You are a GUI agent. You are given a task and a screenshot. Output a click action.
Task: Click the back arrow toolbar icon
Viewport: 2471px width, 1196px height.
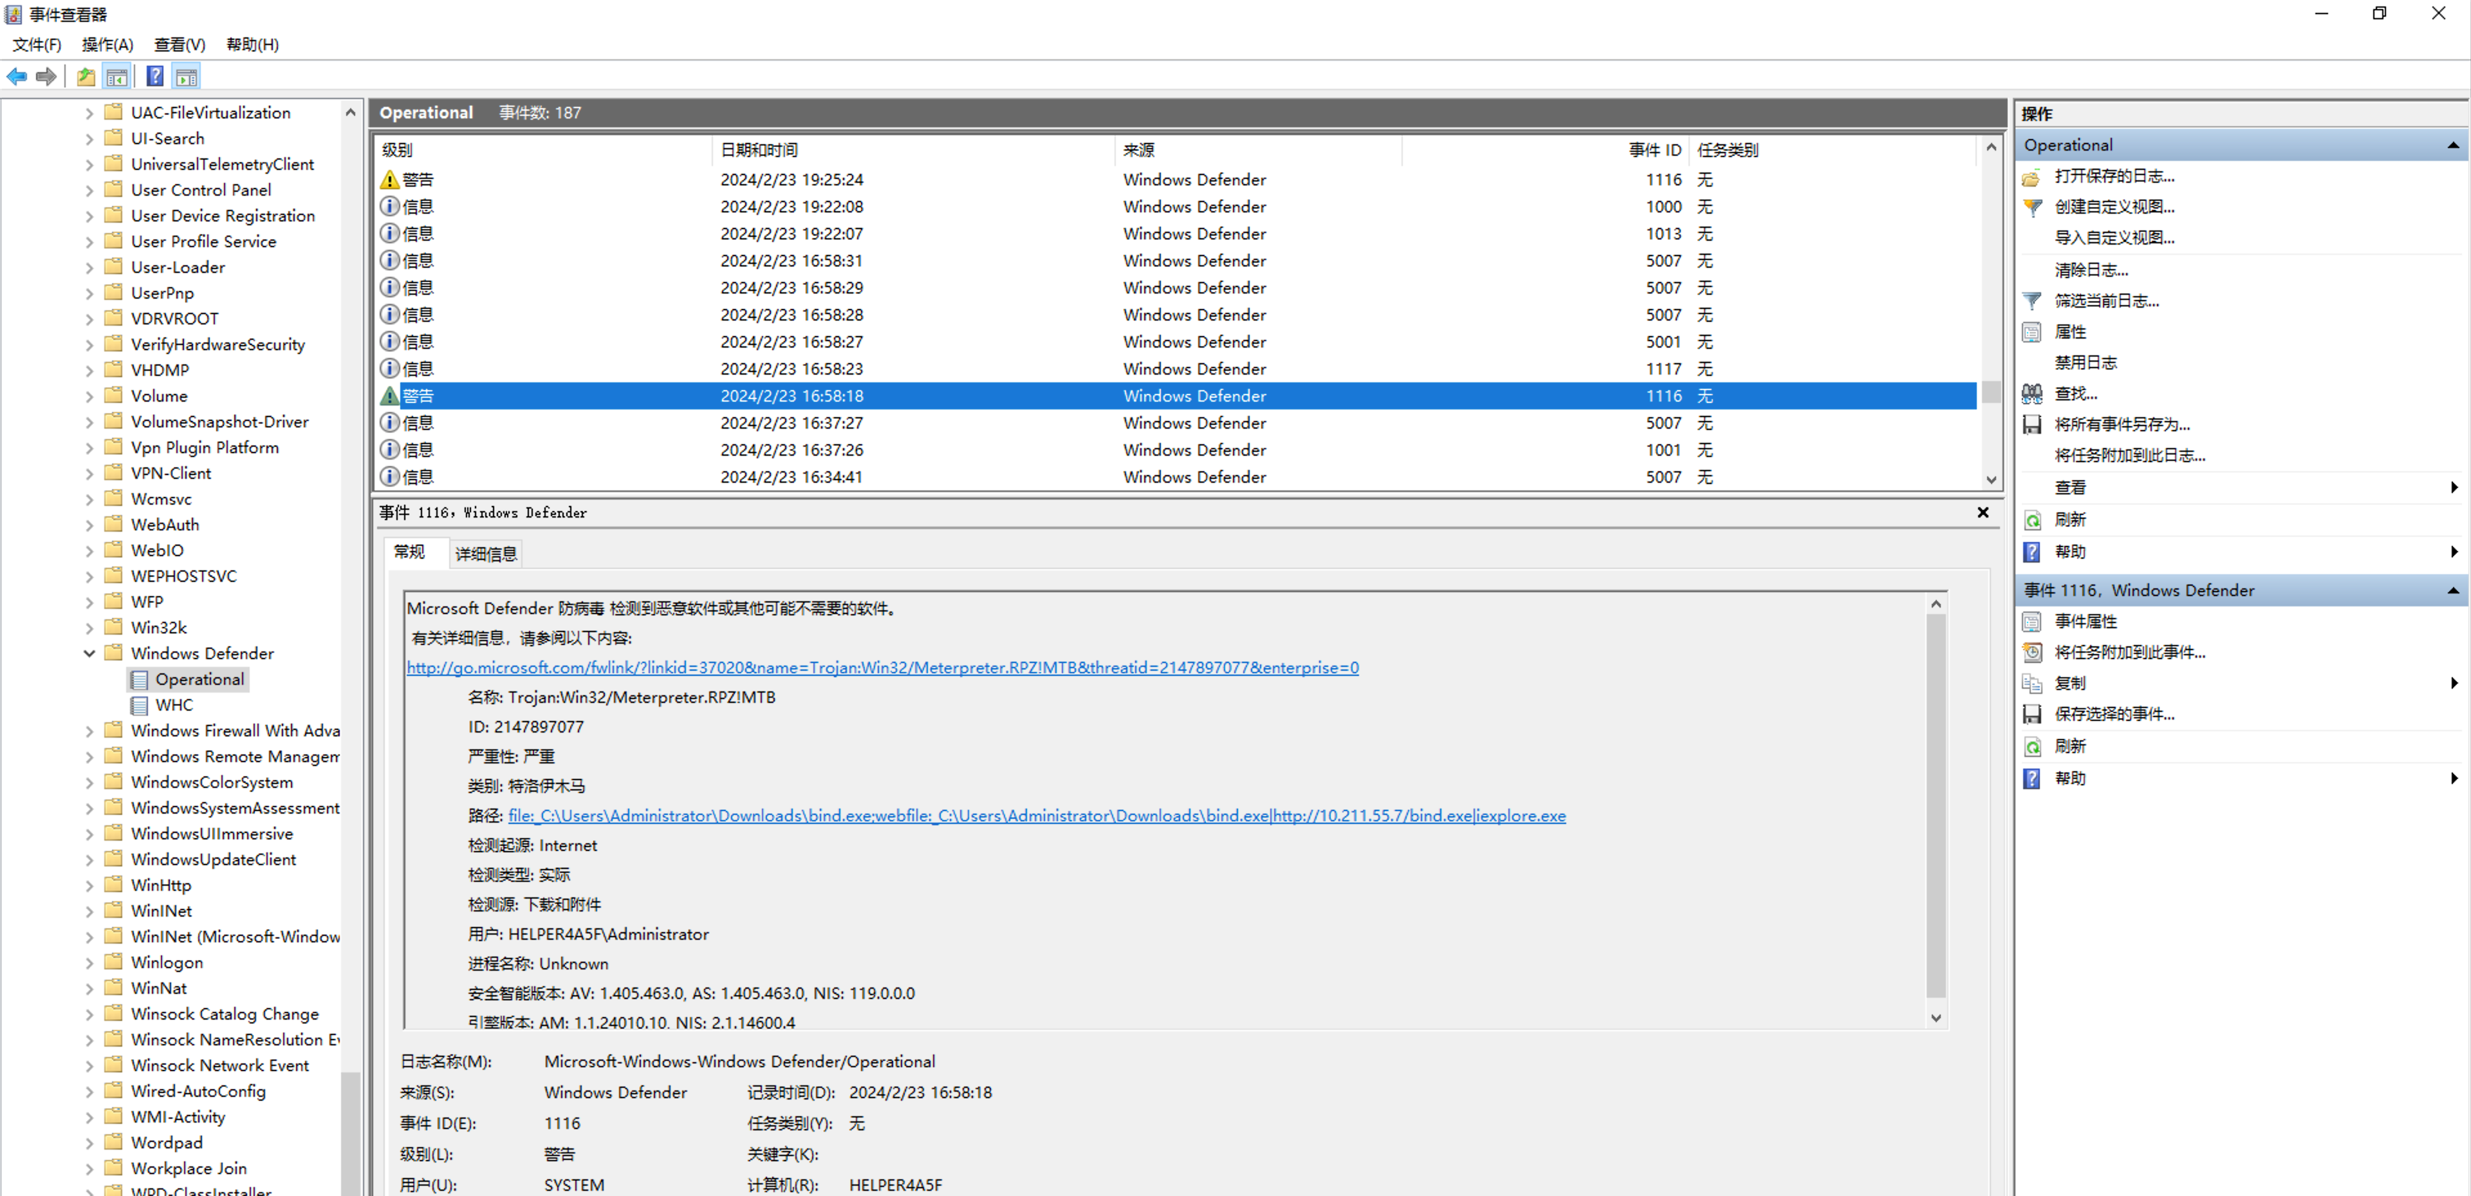pos(16,77)
